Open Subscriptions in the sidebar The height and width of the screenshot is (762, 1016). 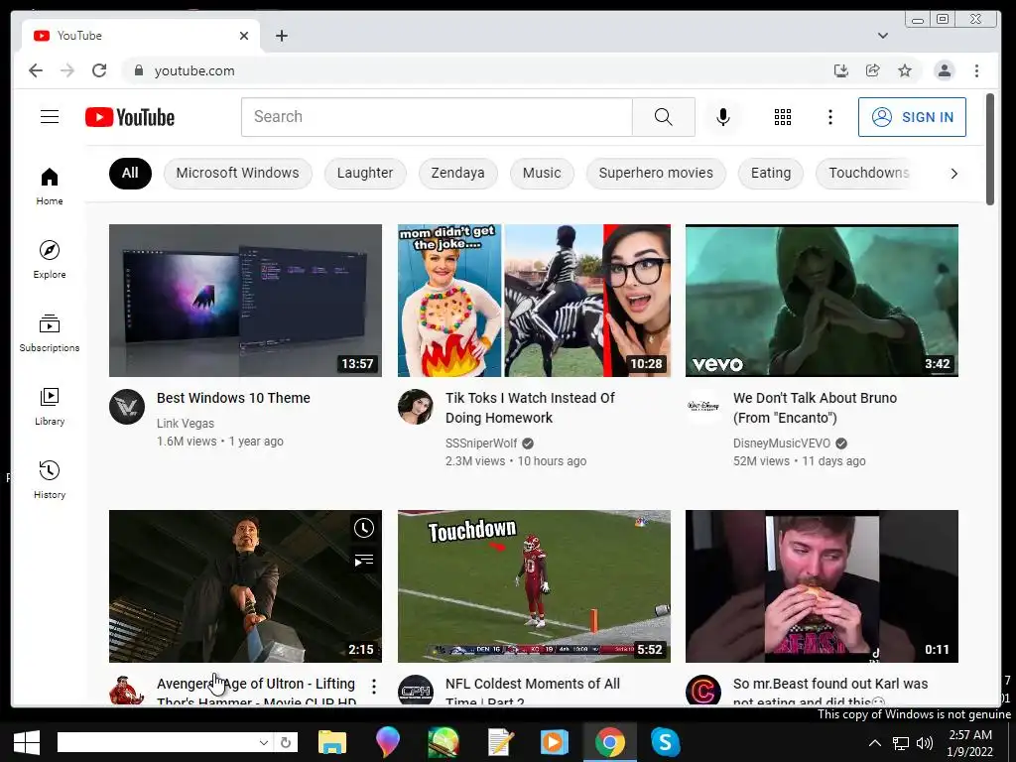(x=50, y=333)
